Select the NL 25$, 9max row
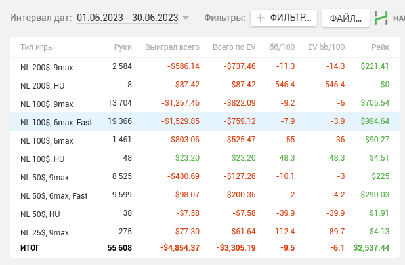Viewport: 405px width, 265px height. [205, 232]
